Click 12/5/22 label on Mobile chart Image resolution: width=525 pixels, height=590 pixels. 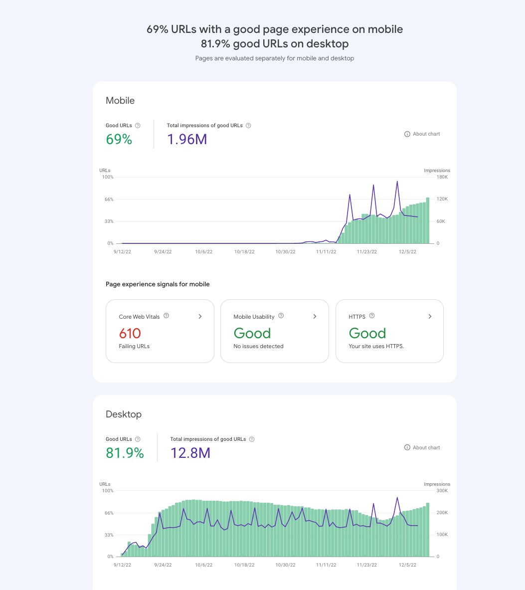407,252
